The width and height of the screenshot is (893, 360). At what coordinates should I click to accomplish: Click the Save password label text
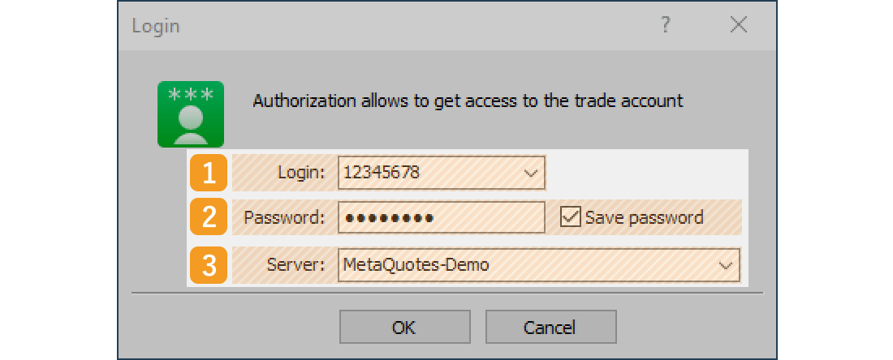coord(644,217)
